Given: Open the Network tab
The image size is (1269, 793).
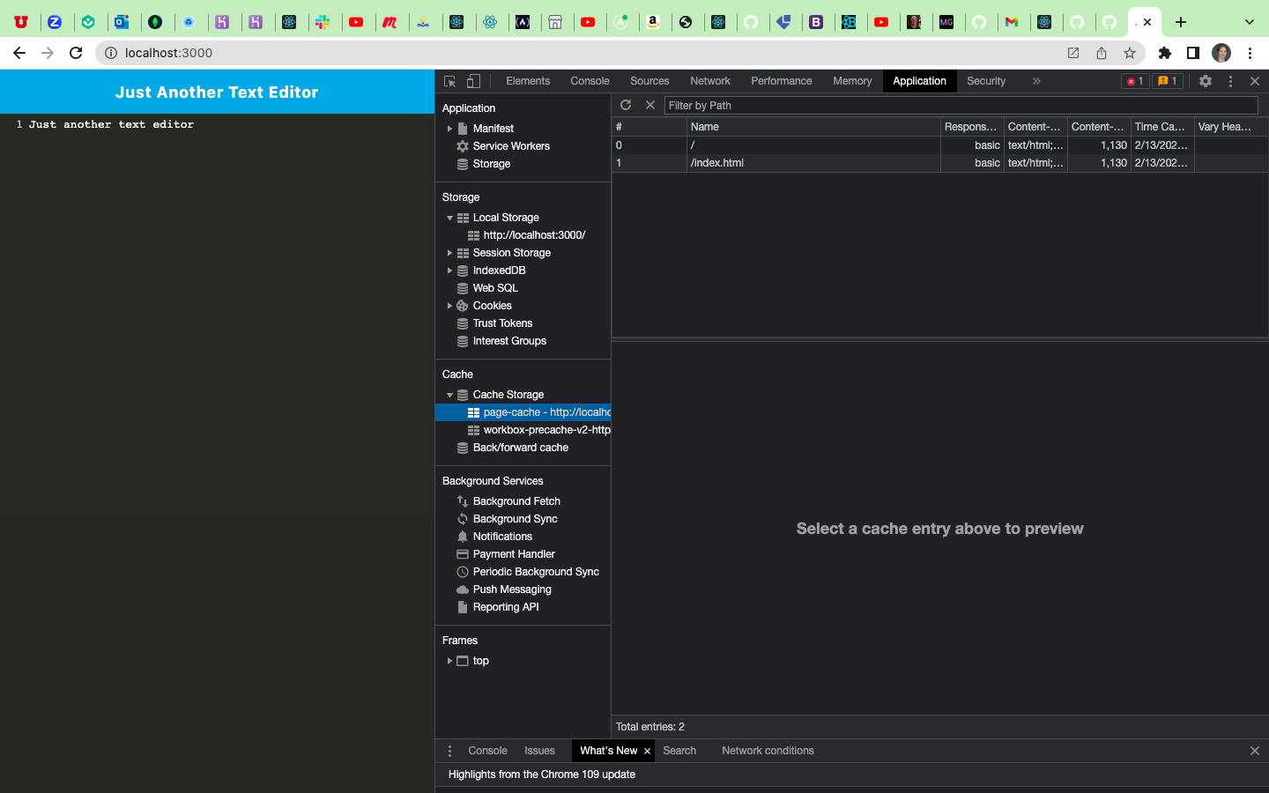Looking at the screenshot, I should pos(710,81).
